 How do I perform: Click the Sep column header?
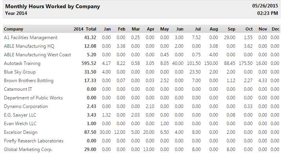tap(231, 29)
